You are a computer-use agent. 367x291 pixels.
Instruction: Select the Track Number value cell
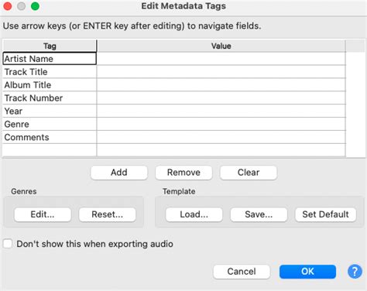[x=221, y=98]
